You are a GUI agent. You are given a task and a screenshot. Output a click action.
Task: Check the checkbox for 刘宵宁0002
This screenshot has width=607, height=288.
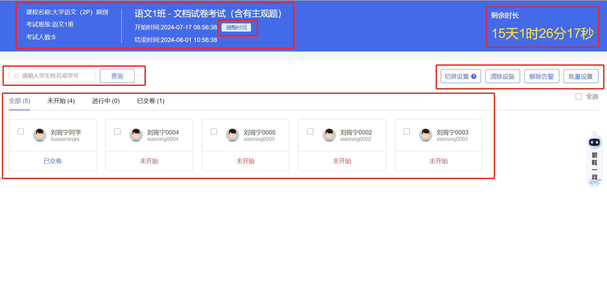click(x=310, y=131)
